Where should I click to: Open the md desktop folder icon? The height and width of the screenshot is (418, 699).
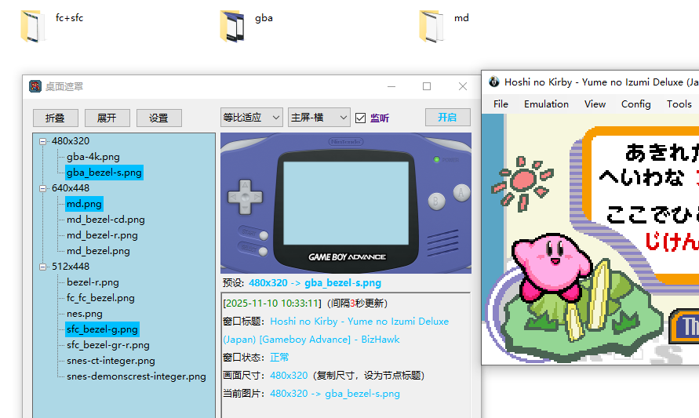(431, 26)
